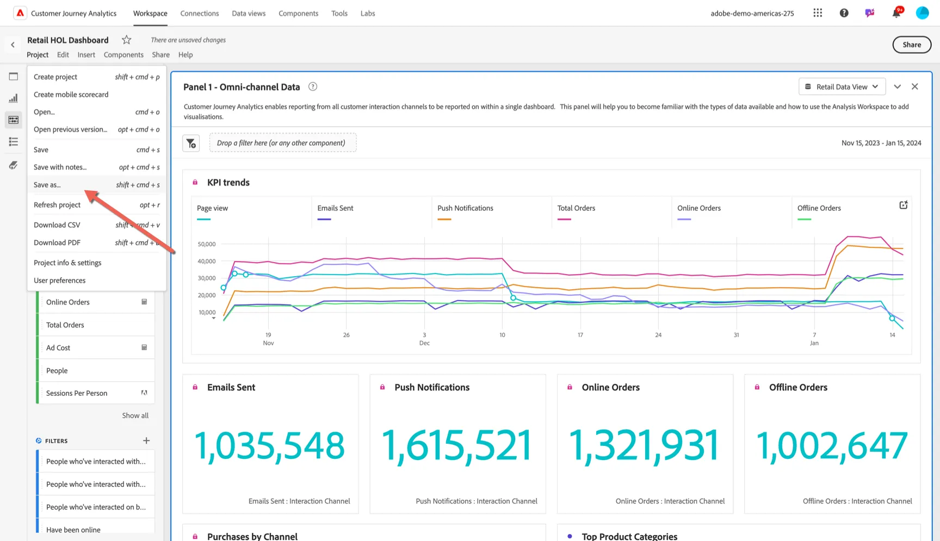
Task: Select Sessions Per Person metric
Action: click(96, 393)
